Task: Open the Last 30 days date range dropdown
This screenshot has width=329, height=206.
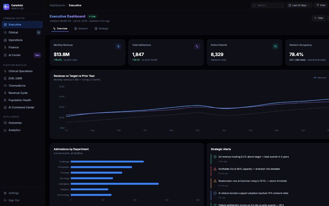Action: pyautogui.click(x=299, y=5)
